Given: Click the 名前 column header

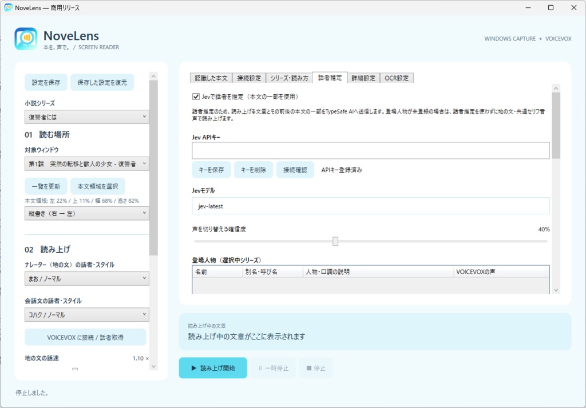Looking at the screenshot, I should (217, 272).
